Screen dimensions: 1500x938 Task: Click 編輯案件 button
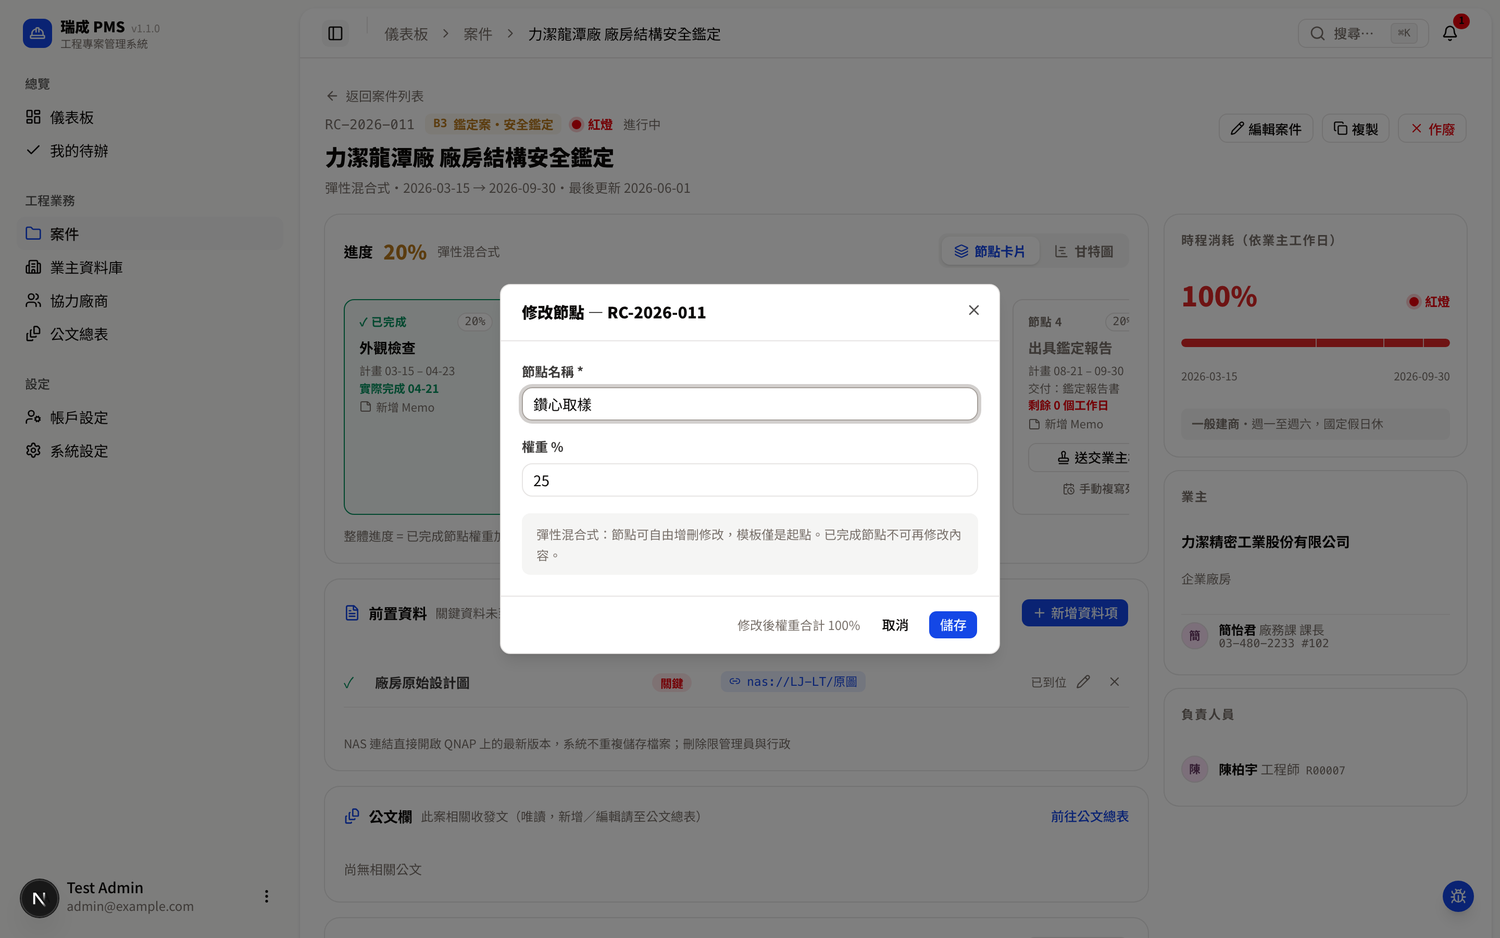click(1266, 128)
